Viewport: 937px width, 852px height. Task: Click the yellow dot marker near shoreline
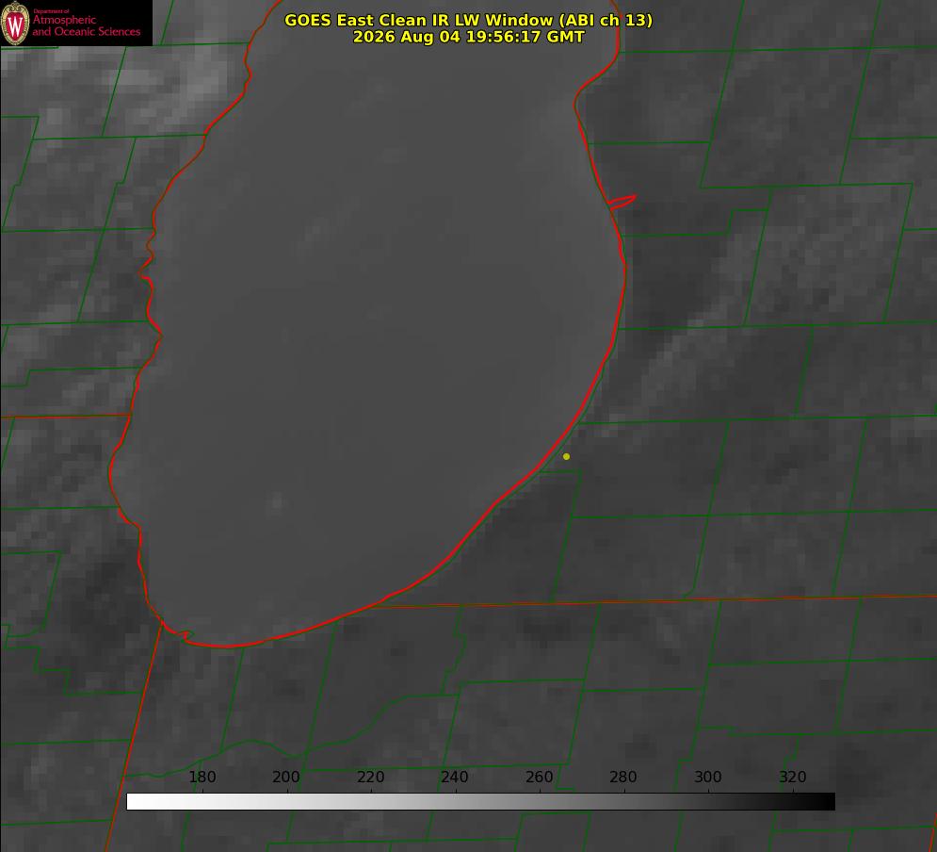[566, 456]
